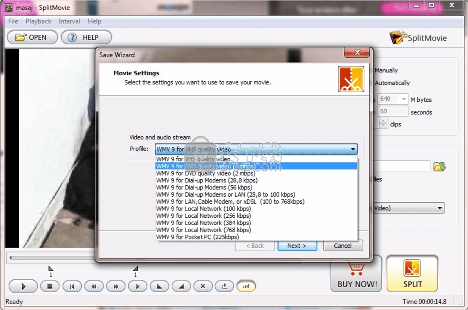Skip to the end of the video

138,287
